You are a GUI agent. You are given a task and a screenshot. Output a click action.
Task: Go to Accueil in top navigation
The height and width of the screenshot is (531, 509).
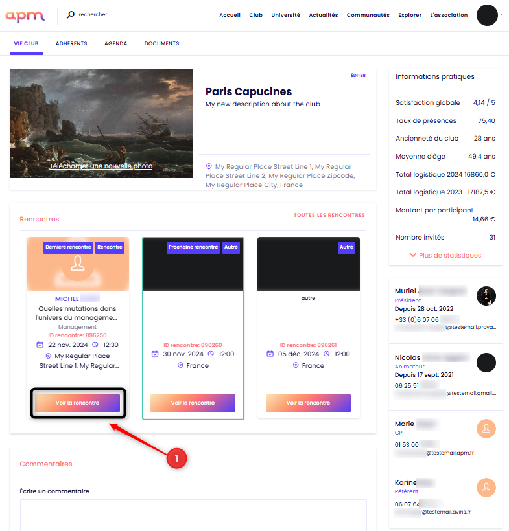click(x=230, y=15)
